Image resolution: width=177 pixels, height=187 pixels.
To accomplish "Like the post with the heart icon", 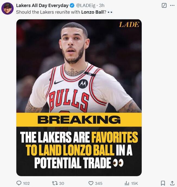I will (x=91, y=183).
